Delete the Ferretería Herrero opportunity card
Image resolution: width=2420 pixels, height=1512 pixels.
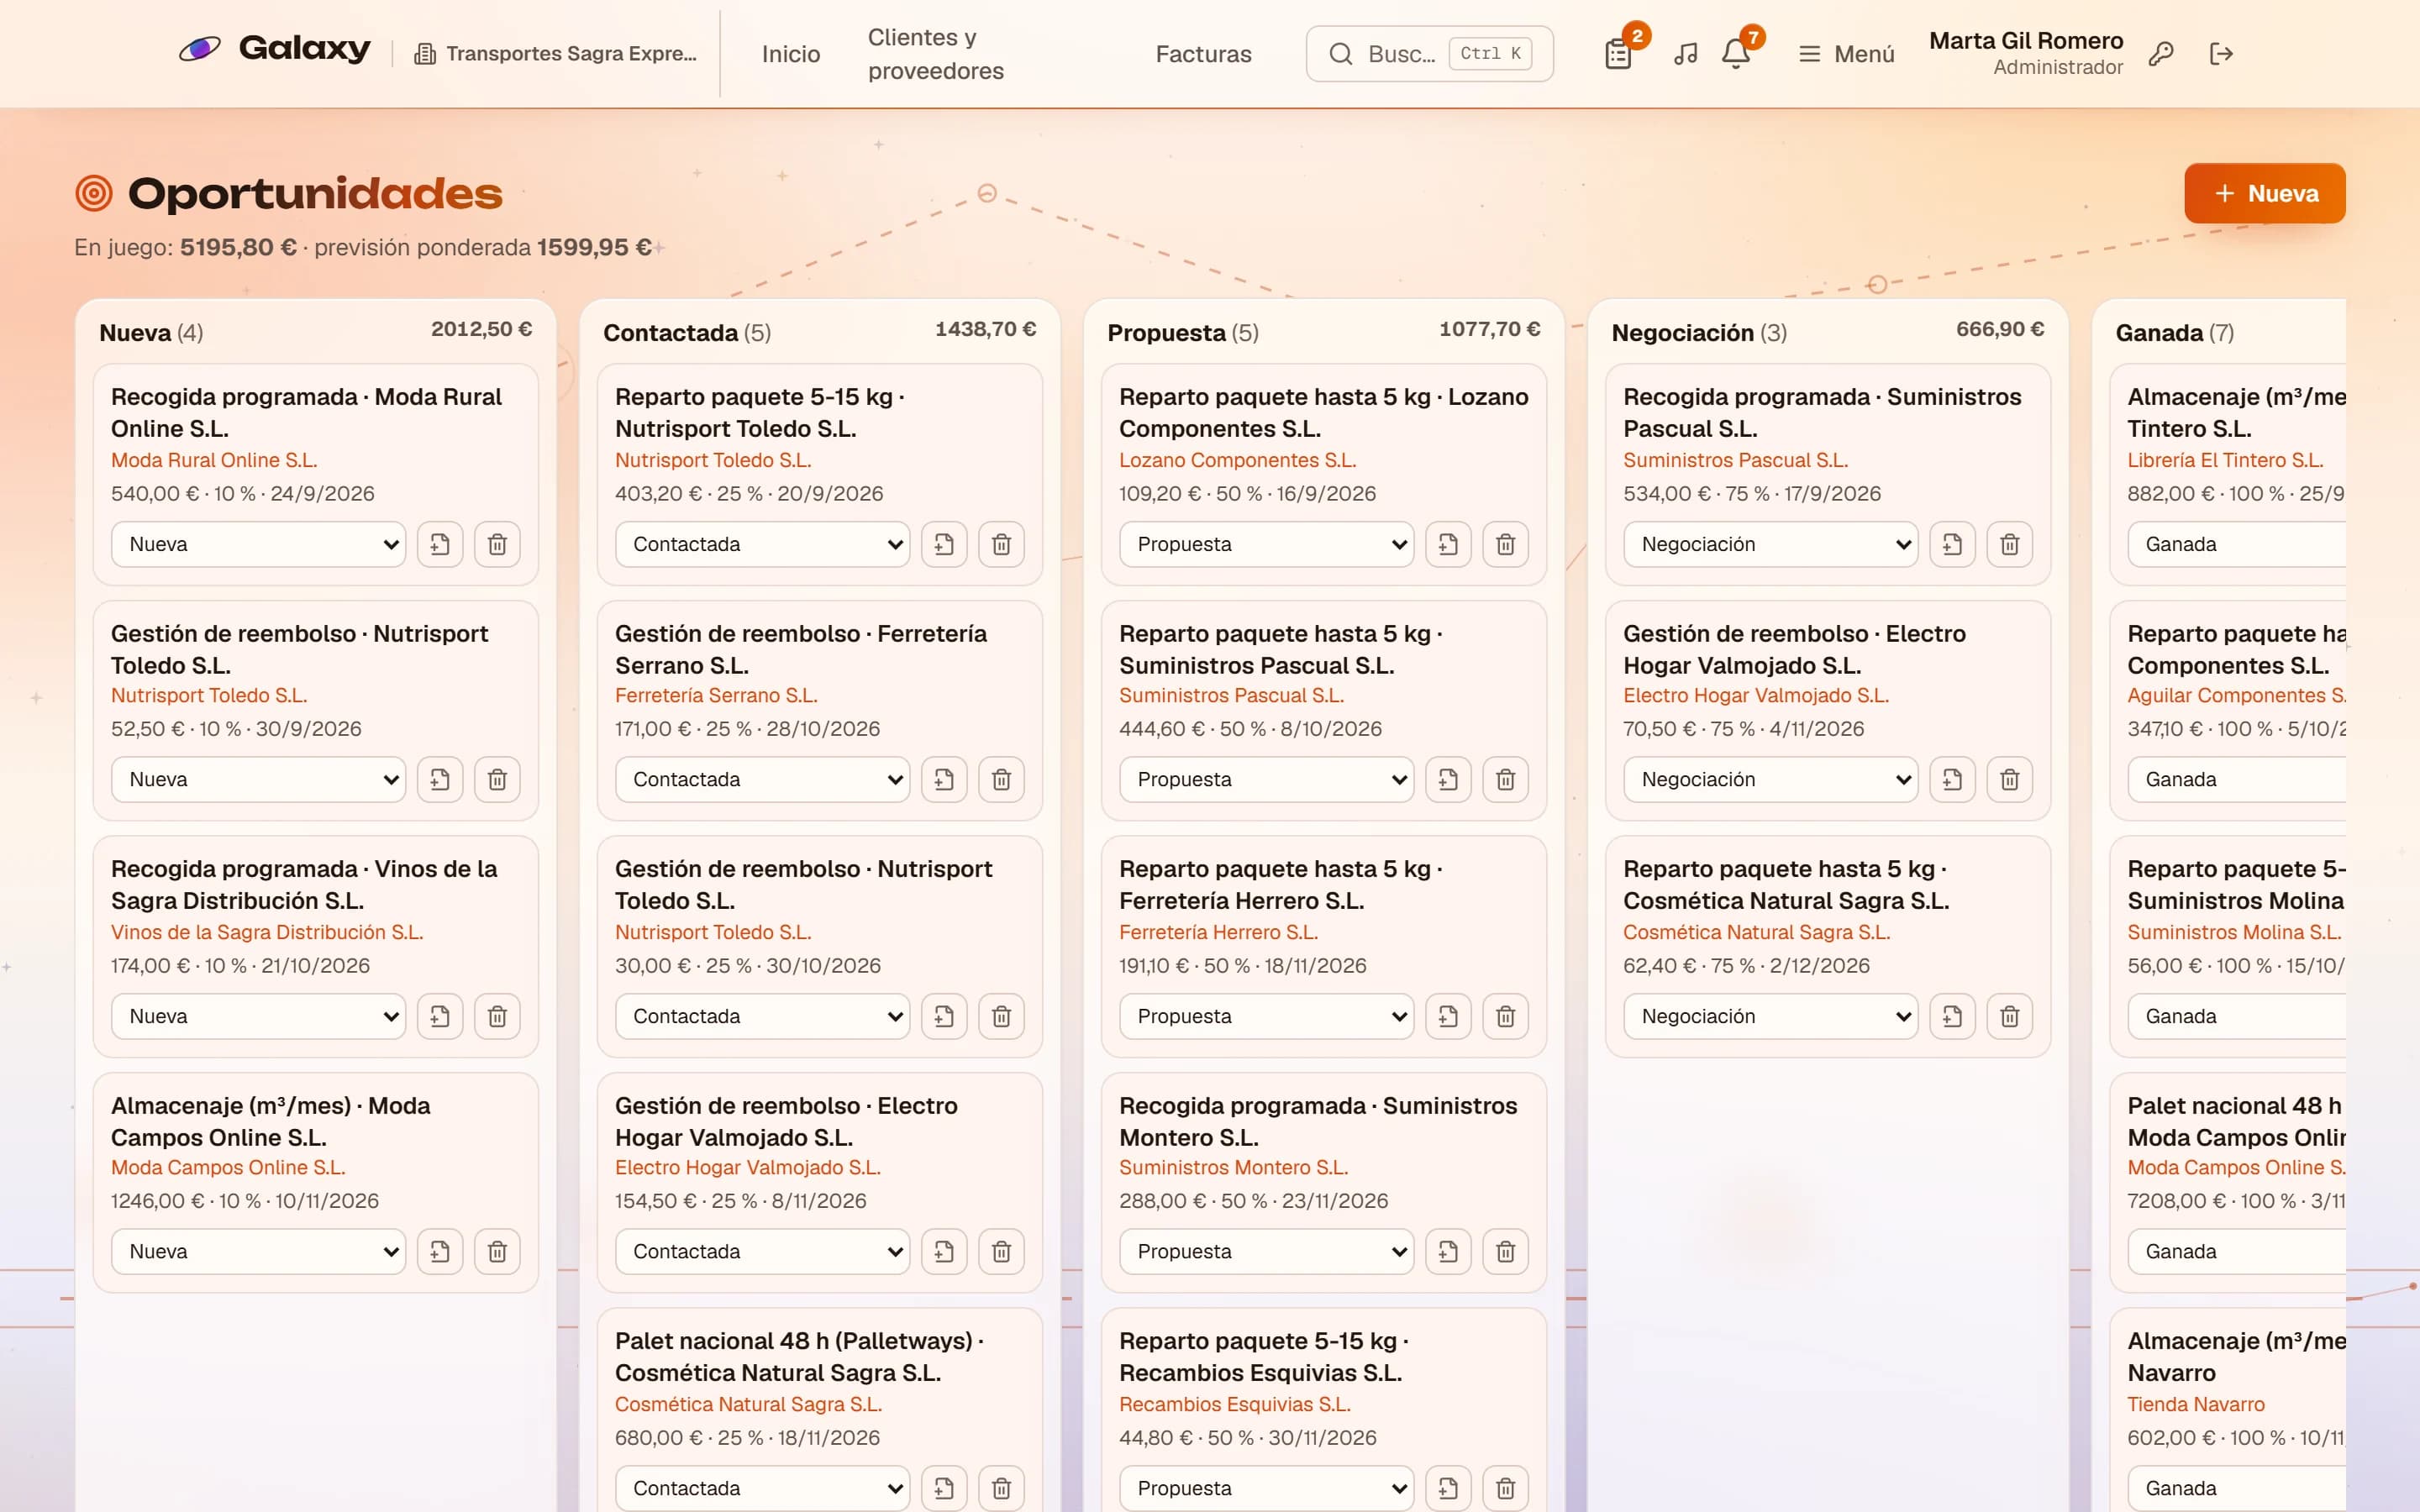[x=1505, y=1016]
